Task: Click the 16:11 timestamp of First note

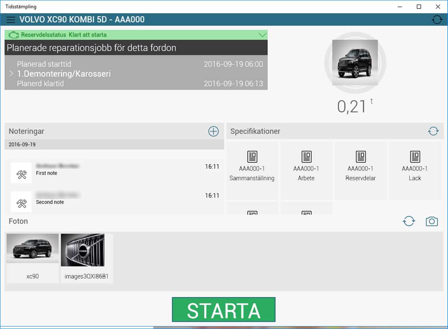Action: pyautogui.click(x=212, y=167)
